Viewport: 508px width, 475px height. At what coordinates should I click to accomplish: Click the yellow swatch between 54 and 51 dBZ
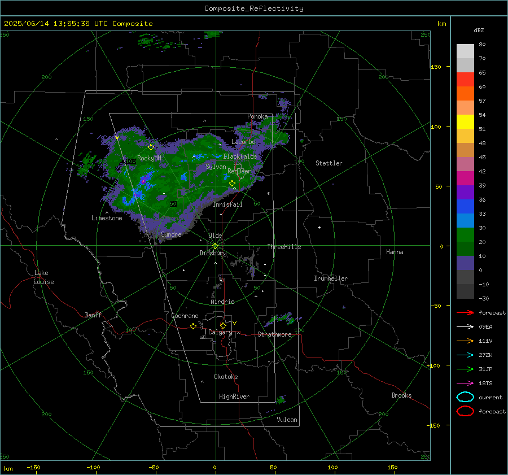coord(465,121)
